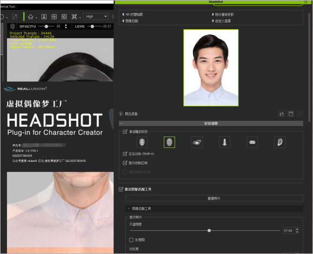Click the OPACITY value stepper arrows
Viewport: 313px width, 254px height.
point(66,26)
